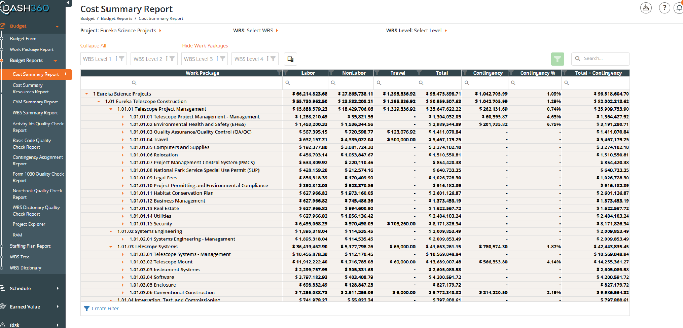Click the WBS Level 2 filter funnel icon

(172, 59)
